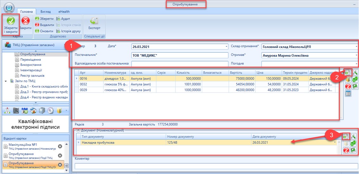Click the Коментар input field
The width and height of the screenshot is (359, 174).
(x=217, y=166)
